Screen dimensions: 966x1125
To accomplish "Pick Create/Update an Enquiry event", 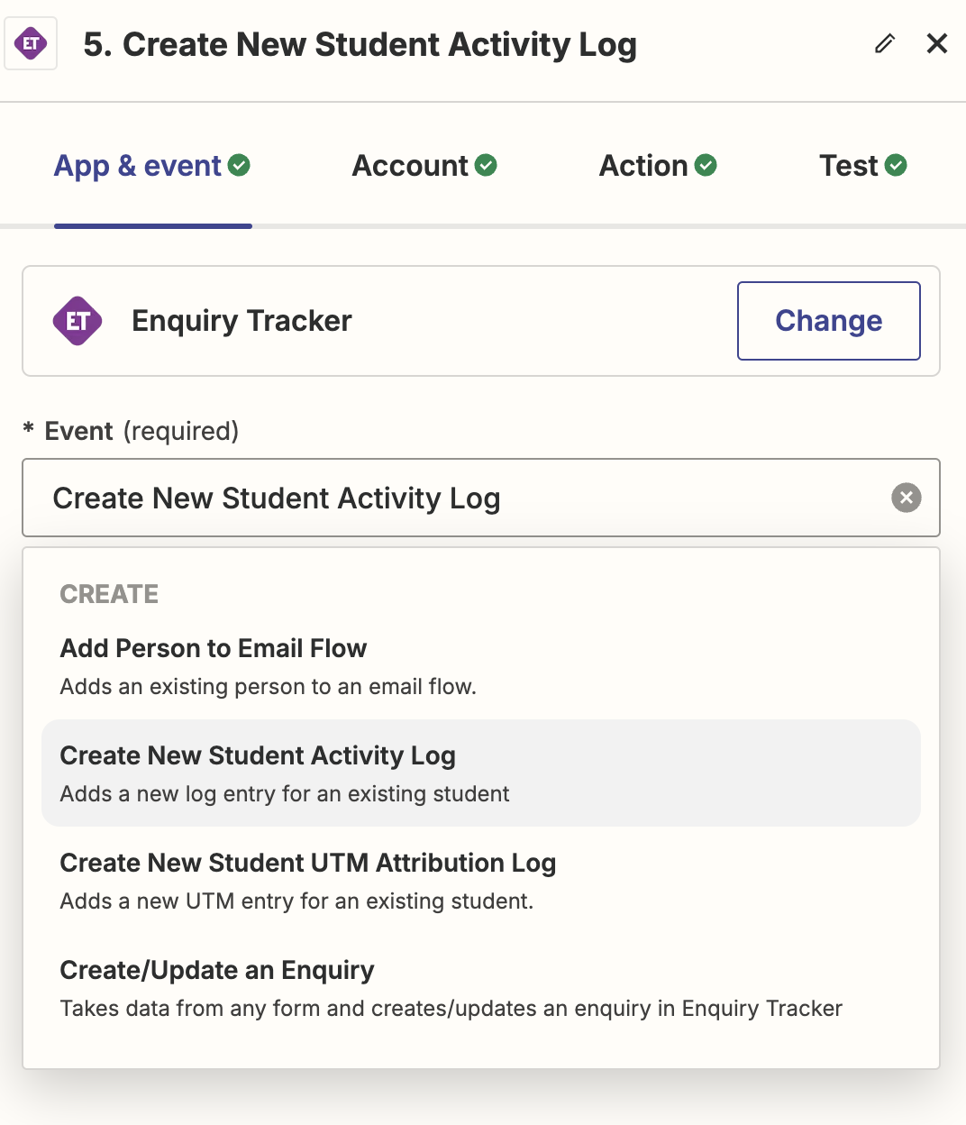I will [x=216, y=970].
